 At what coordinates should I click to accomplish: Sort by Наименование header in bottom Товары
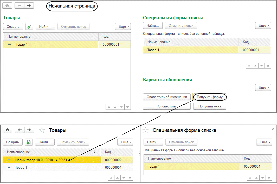point(52,152)
